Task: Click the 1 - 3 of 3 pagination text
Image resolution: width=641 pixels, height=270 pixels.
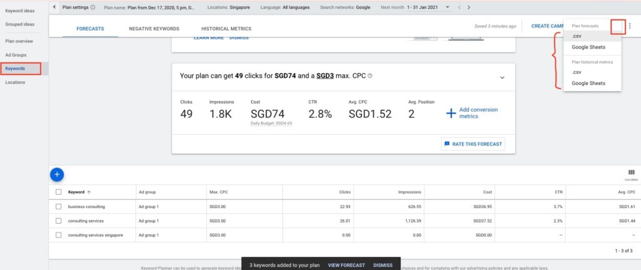Action: (624, 251)
